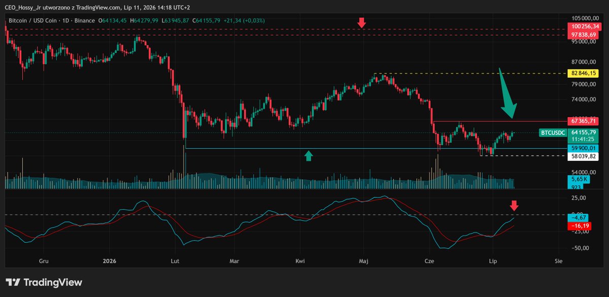
Task: Click the 'Bitcoin / USD Coin · 1D · Binance' symbol title
Action: coord(53,20)
